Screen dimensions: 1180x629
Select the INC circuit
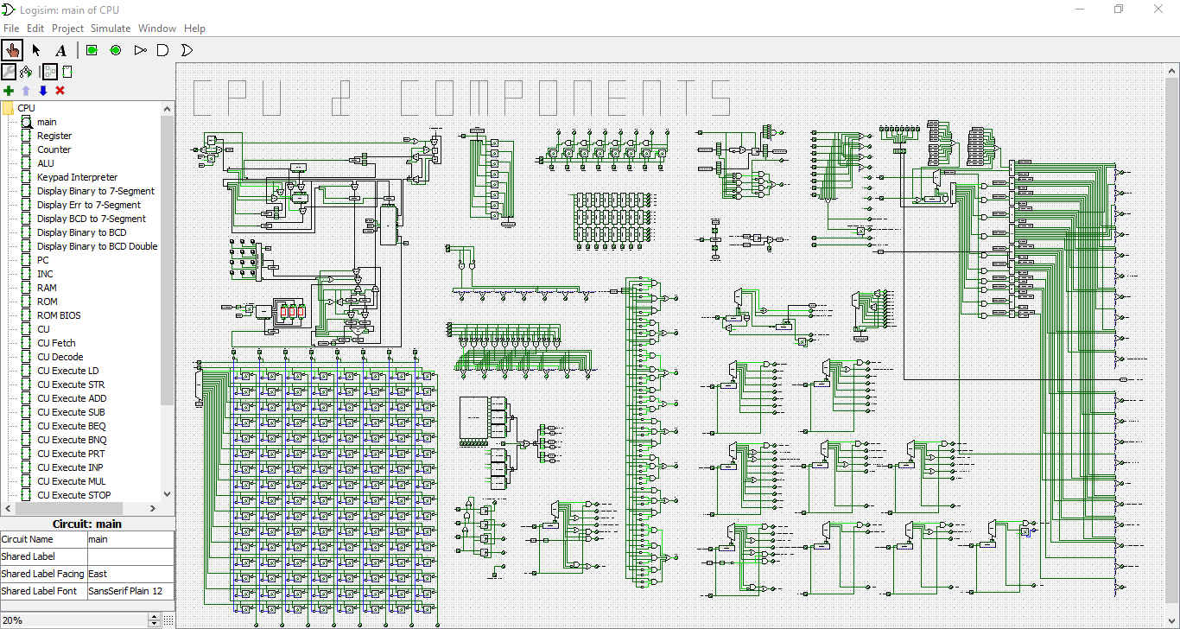tap(45, 274)
